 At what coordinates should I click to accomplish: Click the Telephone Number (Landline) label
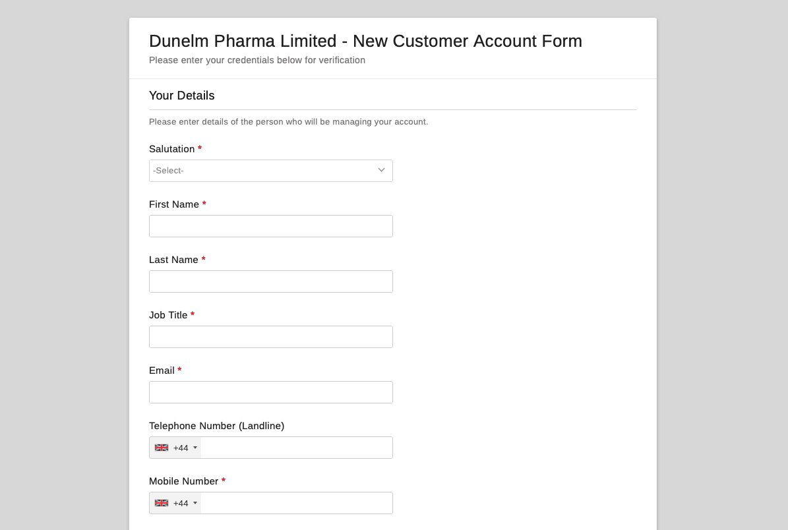click(216, 426)
